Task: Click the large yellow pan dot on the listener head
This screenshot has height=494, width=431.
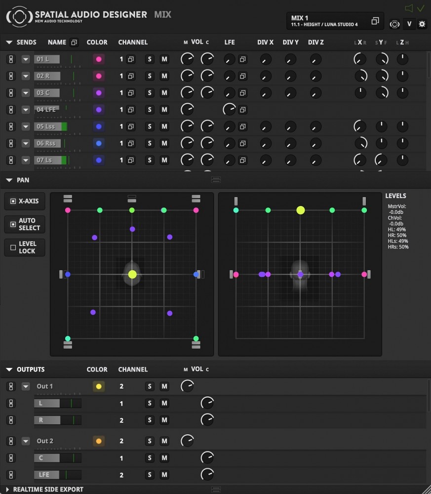Action: click(132, 274)
